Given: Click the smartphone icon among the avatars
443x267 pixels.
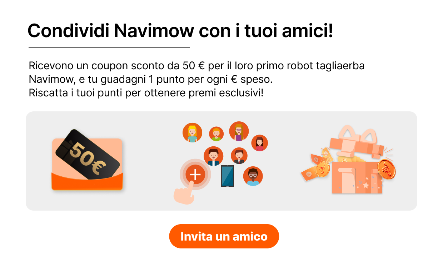Looking at the screenshot, I should [227, 176].
